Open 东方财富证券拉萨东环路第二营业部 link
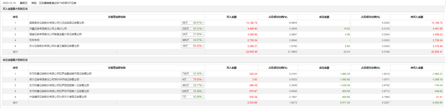 [59, 91]
